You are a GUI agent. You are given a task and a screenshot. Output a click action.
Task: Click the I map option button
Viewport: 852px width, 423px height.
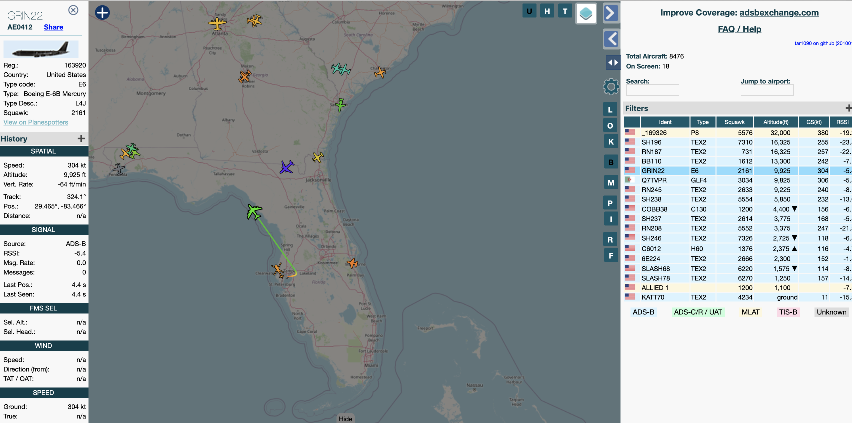click(611, 219)
